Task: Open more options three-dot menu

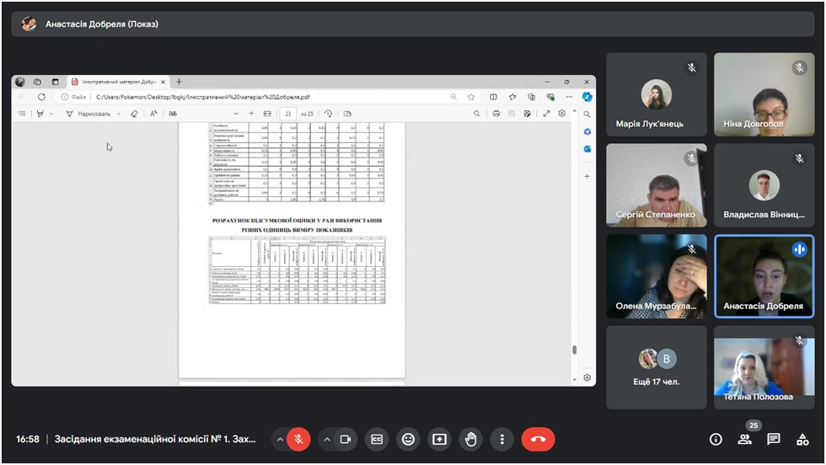Action: pos(501,439)
